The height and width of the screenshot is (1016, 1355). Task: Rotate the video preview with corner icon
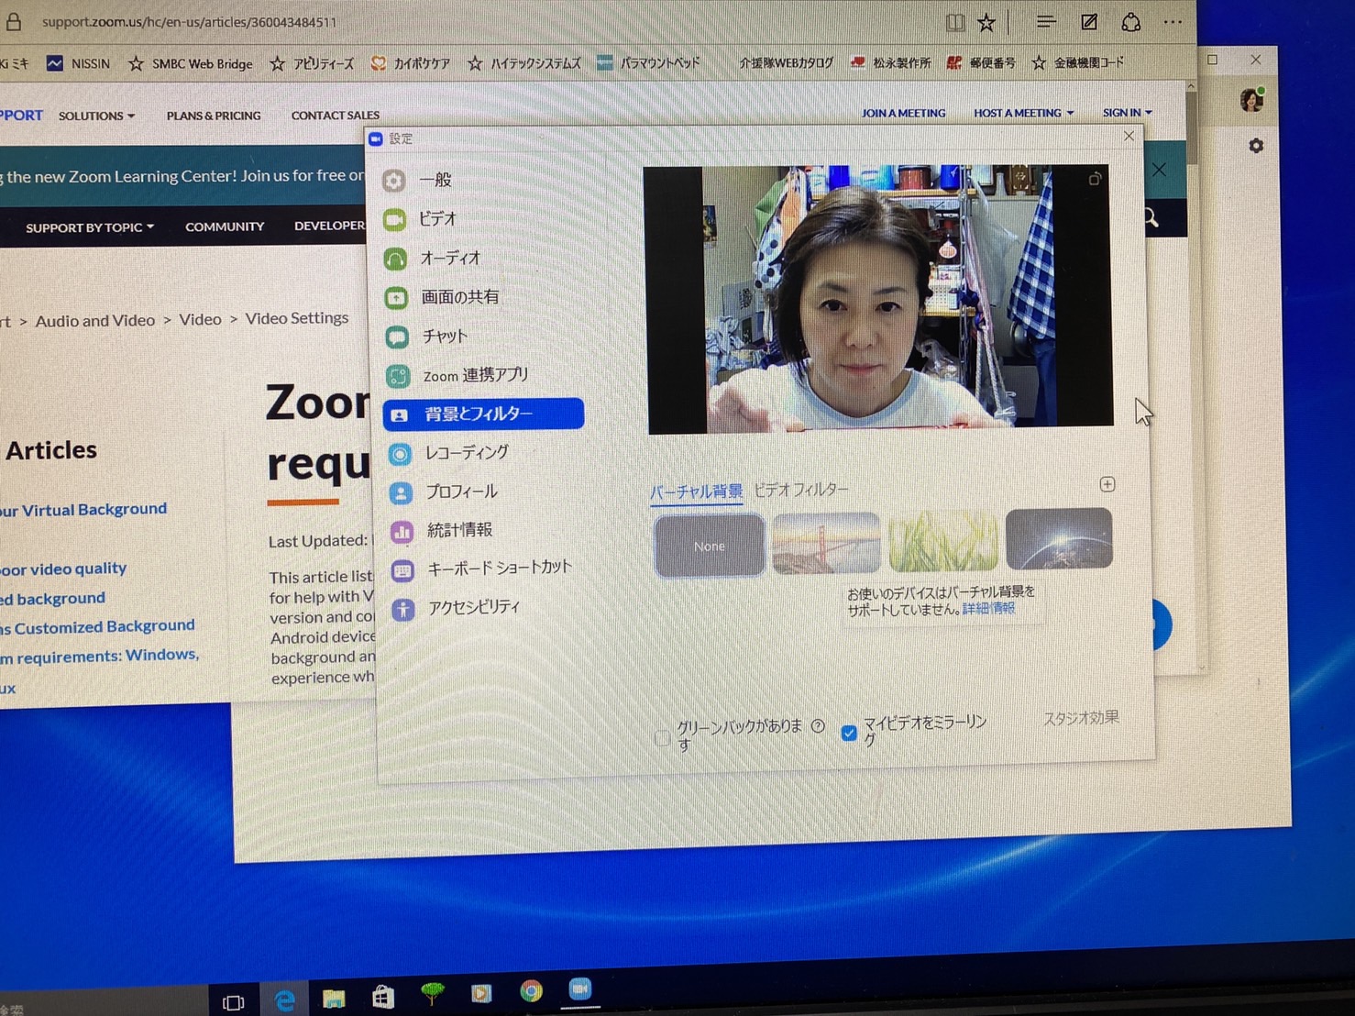click(1095, 179)
